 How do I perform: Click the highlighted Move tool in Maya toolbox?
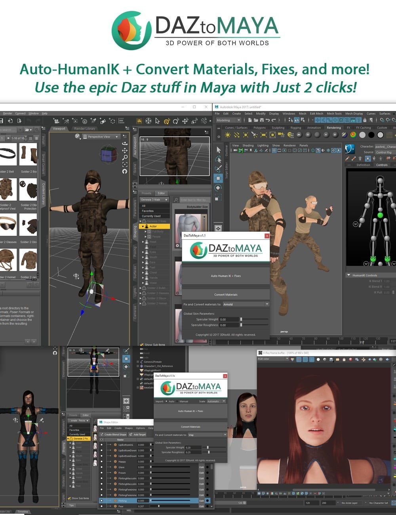pos(218,178)
